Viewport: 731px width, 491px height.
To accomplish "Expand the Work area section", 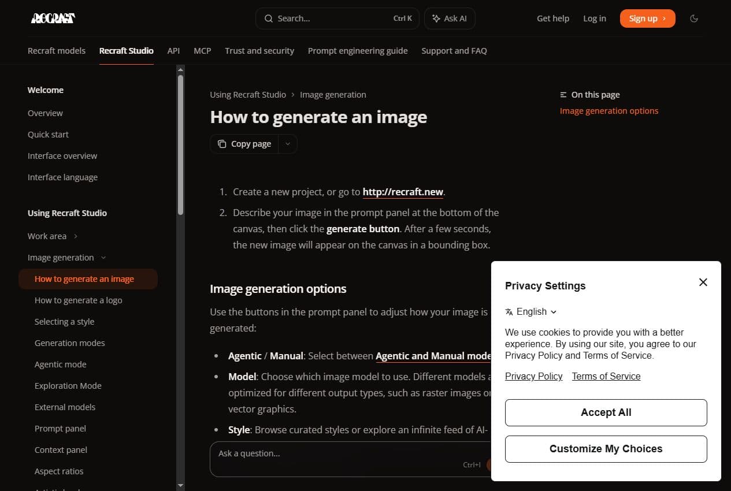I will [76, 236].
